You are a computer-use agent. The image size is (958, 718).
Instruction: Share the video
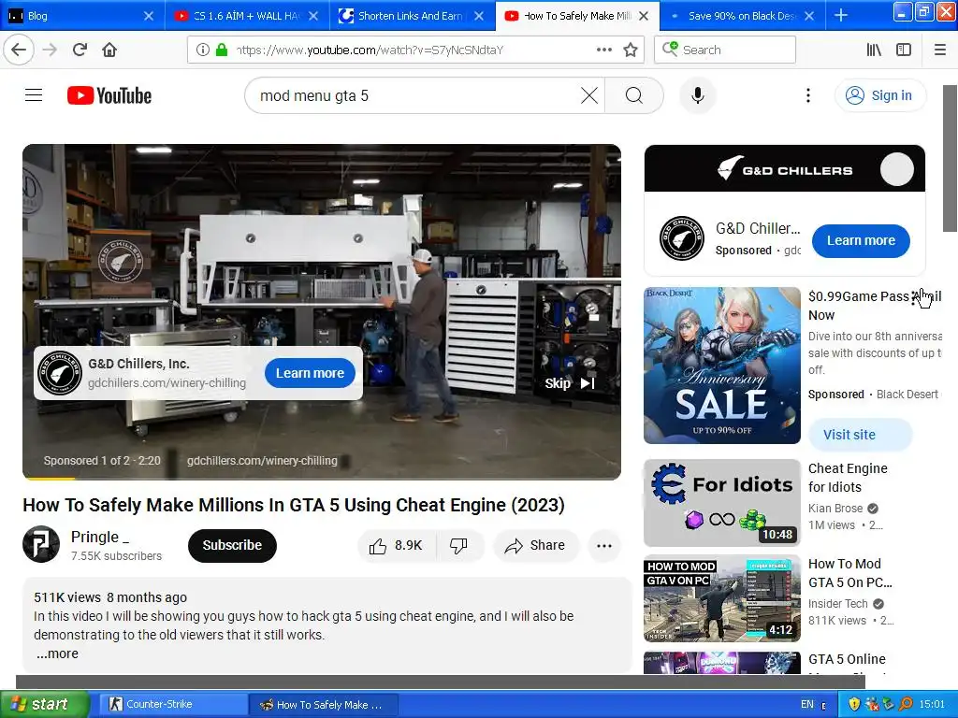[x=535, y=546]
